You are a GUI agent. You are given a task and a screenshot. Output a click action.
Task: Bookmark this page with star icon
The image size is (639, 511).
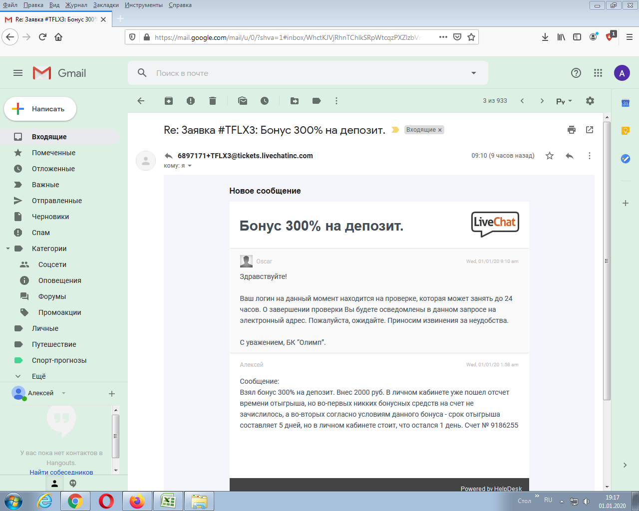(x=471, y=37)
